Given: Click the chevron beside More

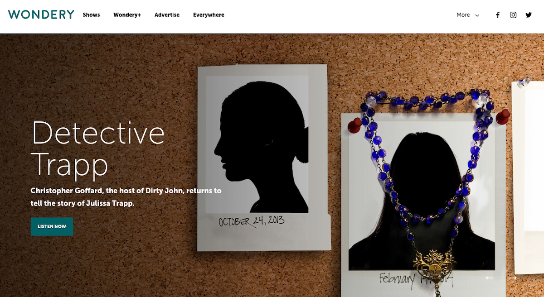Looking at the screenshot, I should pos(477,15).
